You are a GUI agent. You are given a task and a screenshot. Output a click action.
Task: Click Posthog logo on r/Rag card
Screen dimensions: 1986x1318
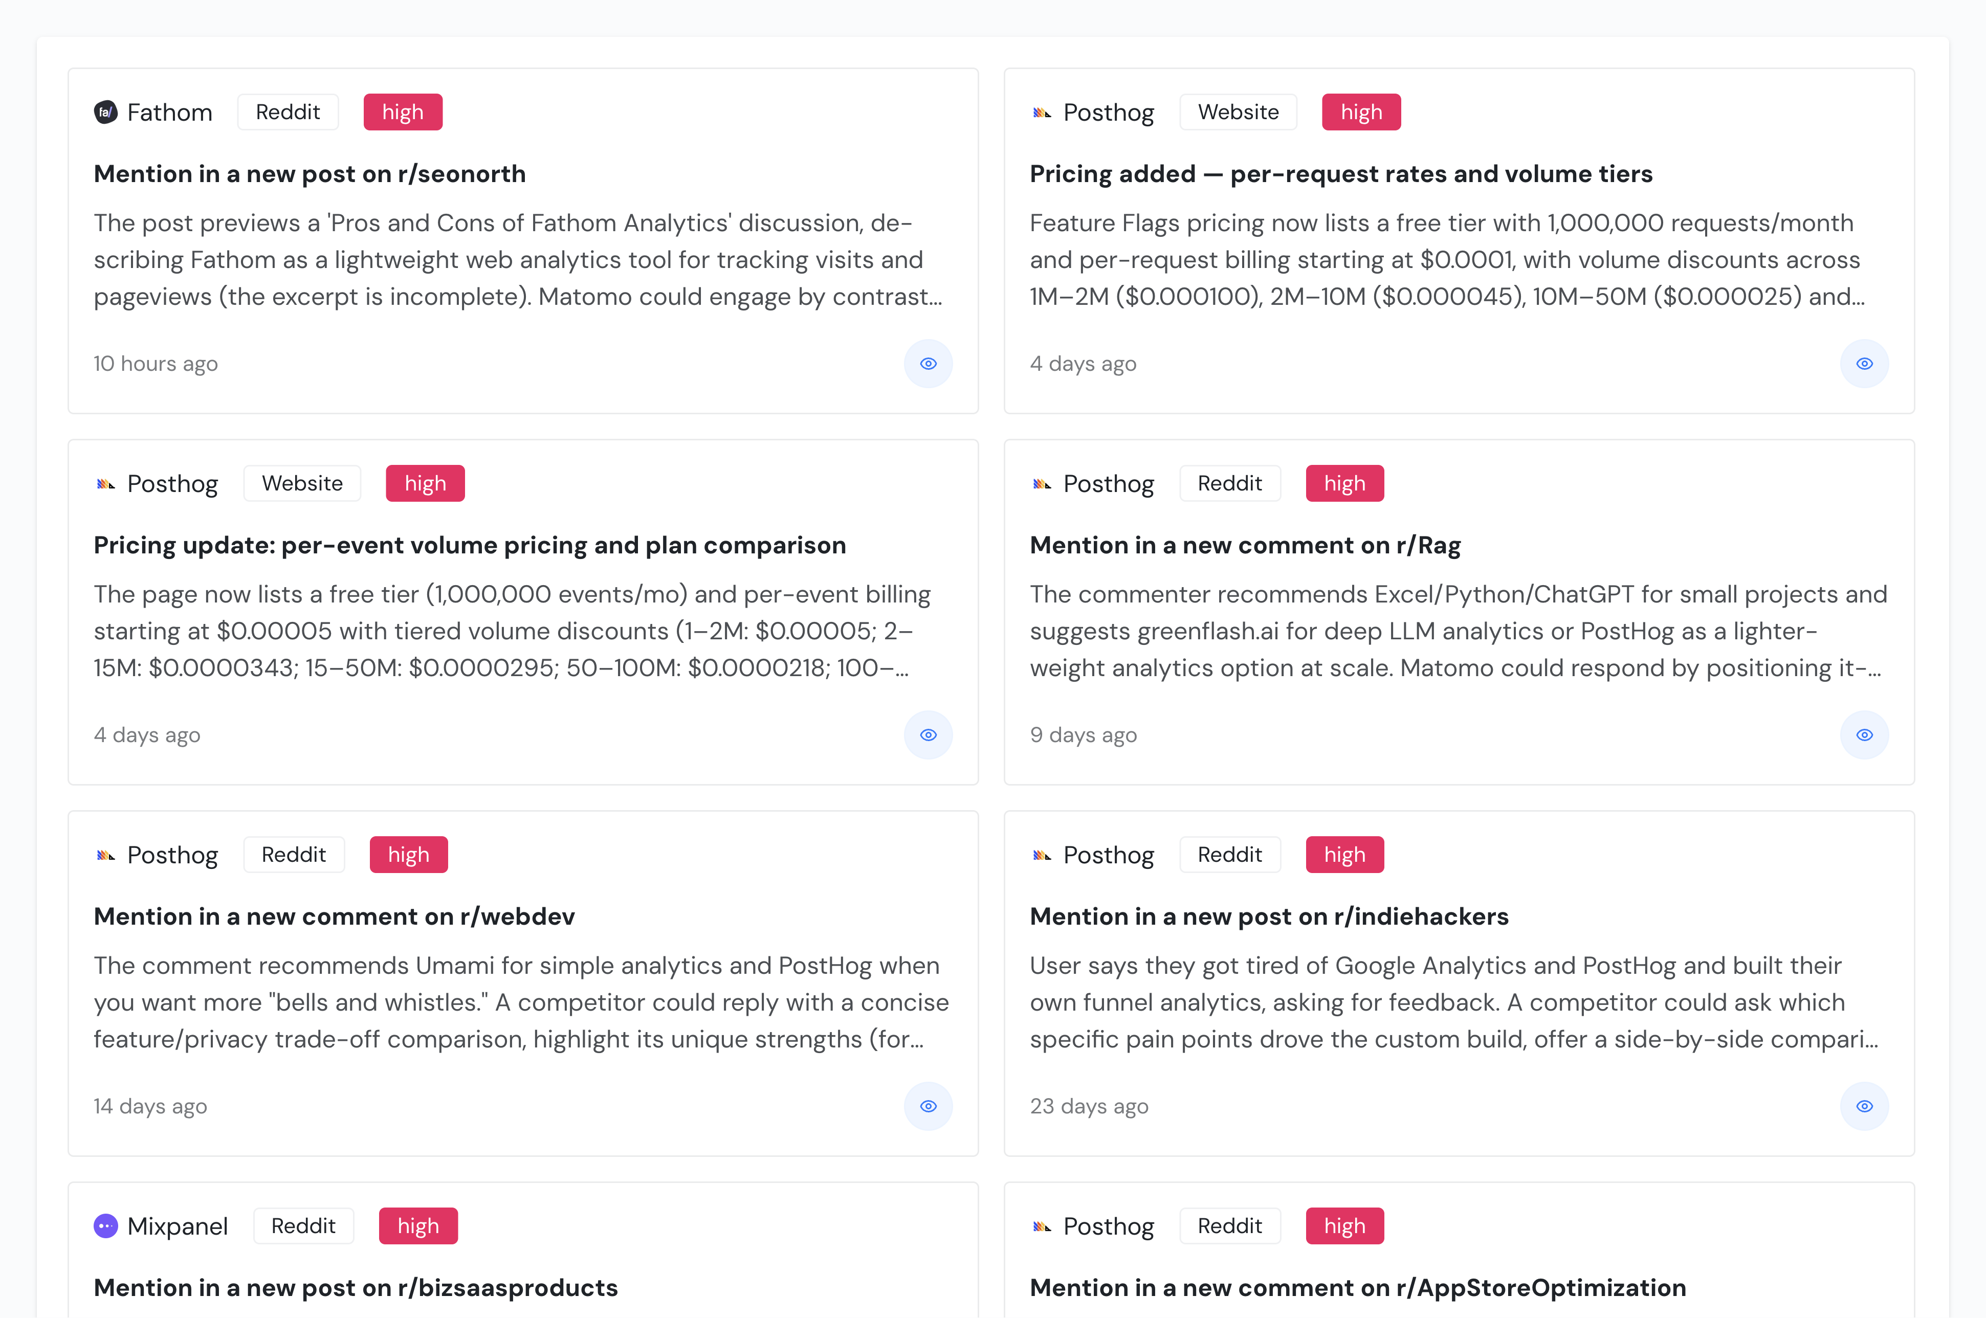(x=1042, y=484)
